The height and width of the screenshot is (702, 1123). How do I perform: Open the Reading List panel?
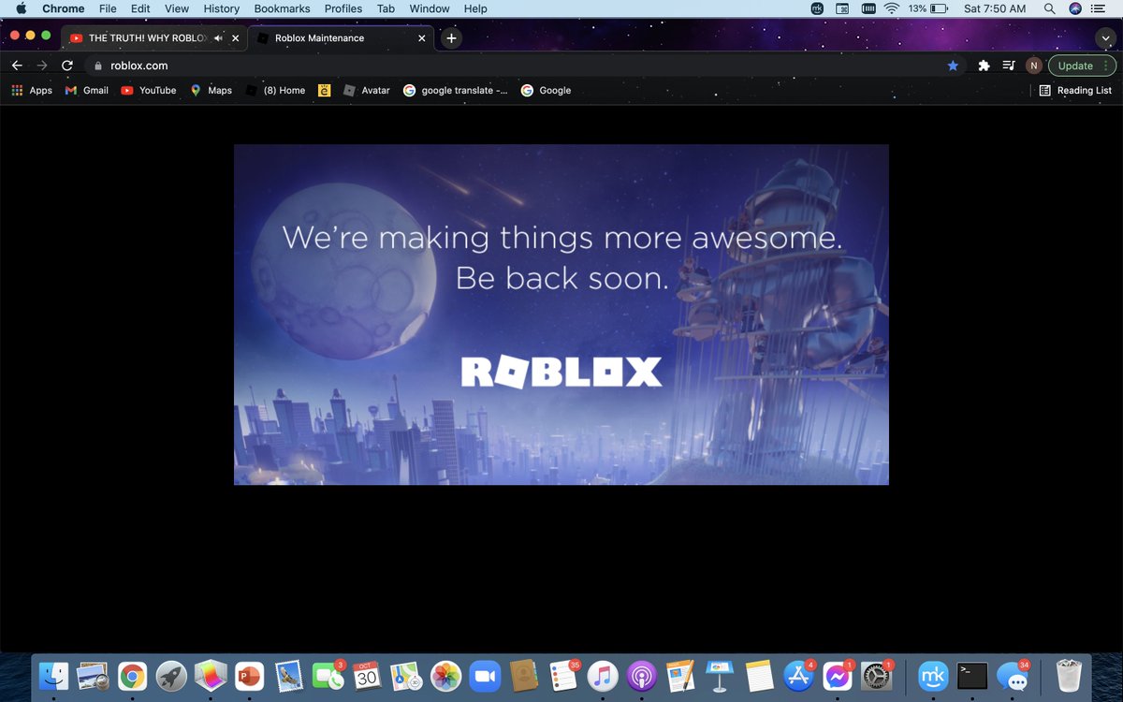1076,91
